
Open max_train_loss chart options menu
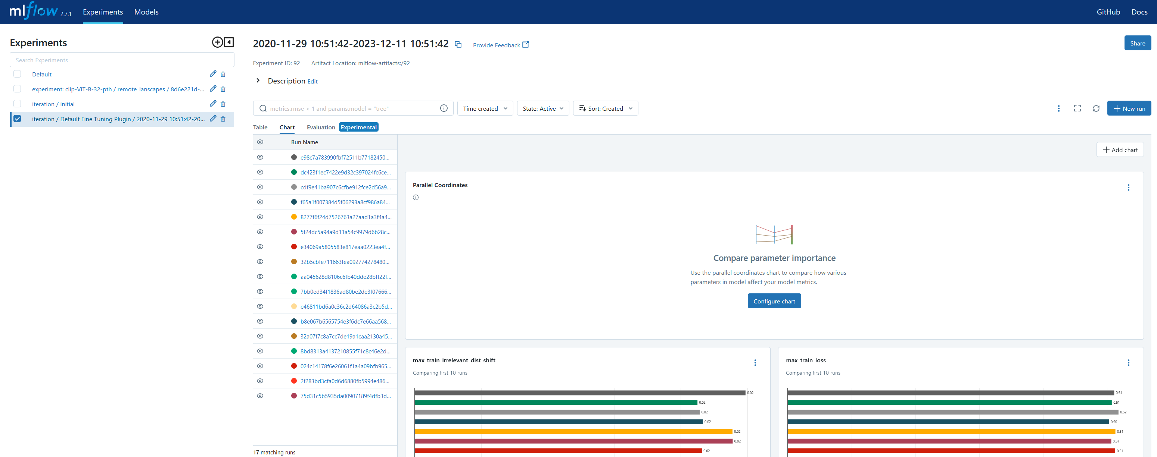[1128, 363]
